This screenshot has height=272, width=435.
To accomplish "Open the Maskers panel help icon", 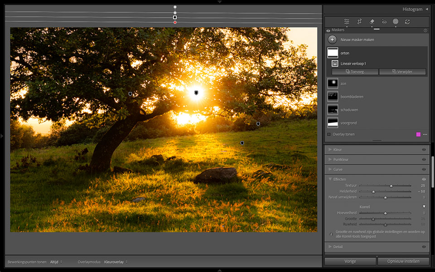I will pos(425,30).
